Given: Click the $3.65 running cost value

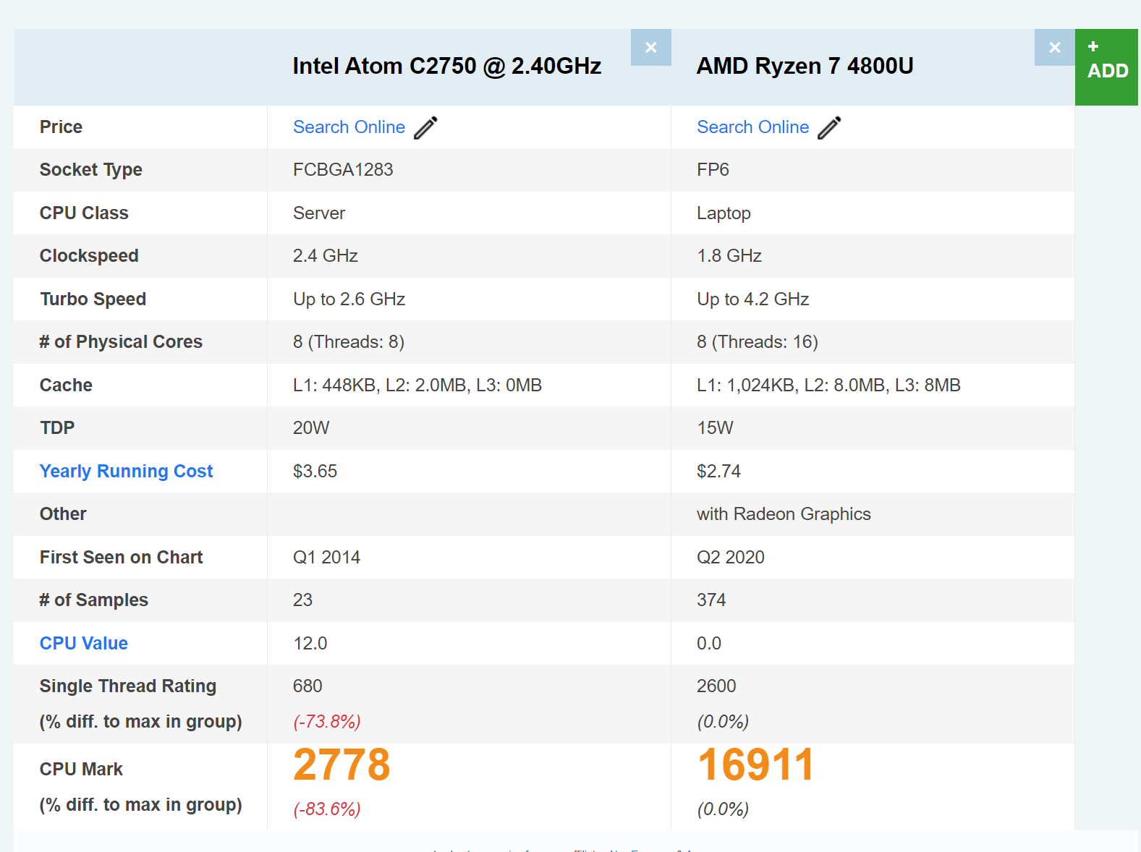Looking at the screenshot, I should pyautogui.click(x=315, y=472).
